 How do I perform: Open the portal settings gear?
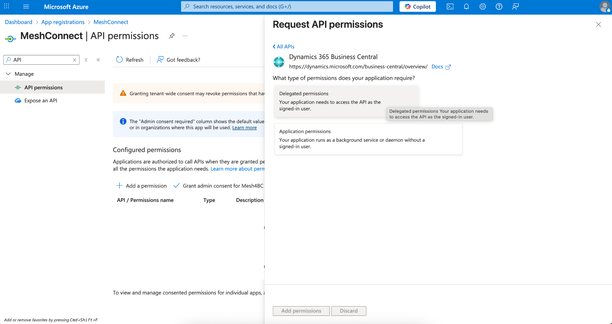[x=483, y=7]
